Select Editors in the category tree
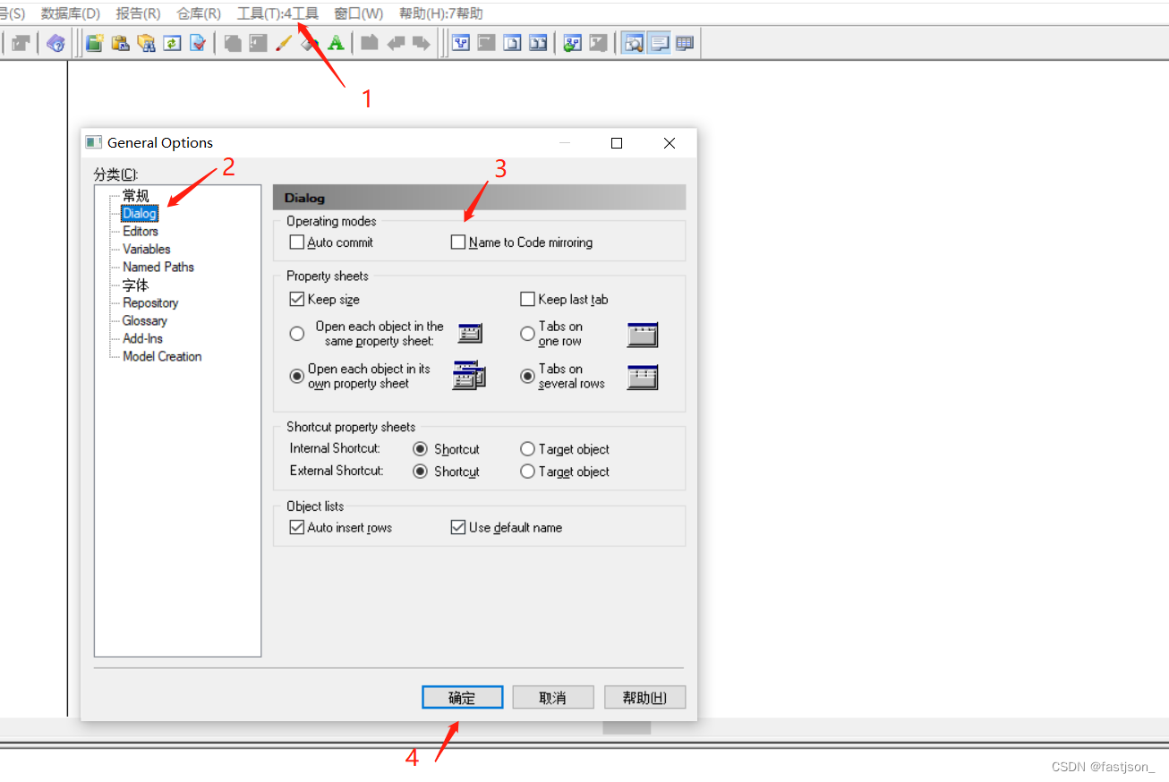 140,231
